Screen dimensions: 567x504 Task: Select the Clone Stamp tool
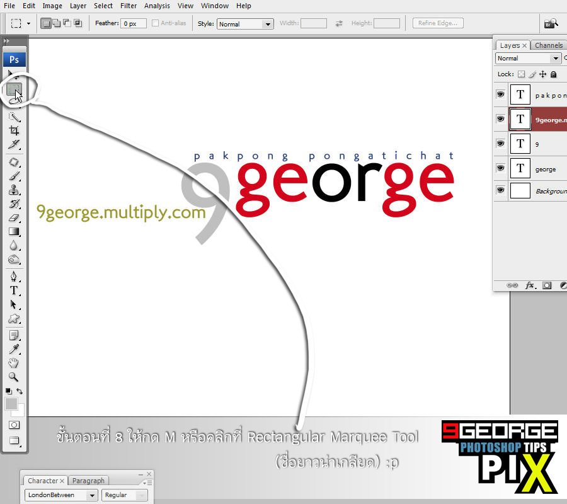point(14,190)
